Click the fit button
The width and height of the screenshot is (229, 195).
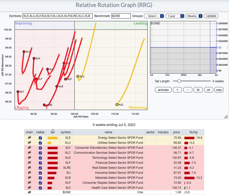click(x=198, y=90)
